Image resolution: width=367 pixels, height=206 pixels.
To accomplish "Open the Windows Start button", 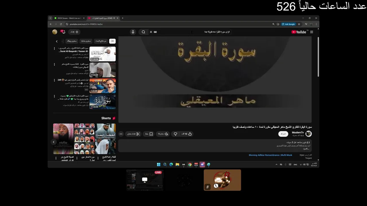I will pyautogui.click(x=159, y=165).
